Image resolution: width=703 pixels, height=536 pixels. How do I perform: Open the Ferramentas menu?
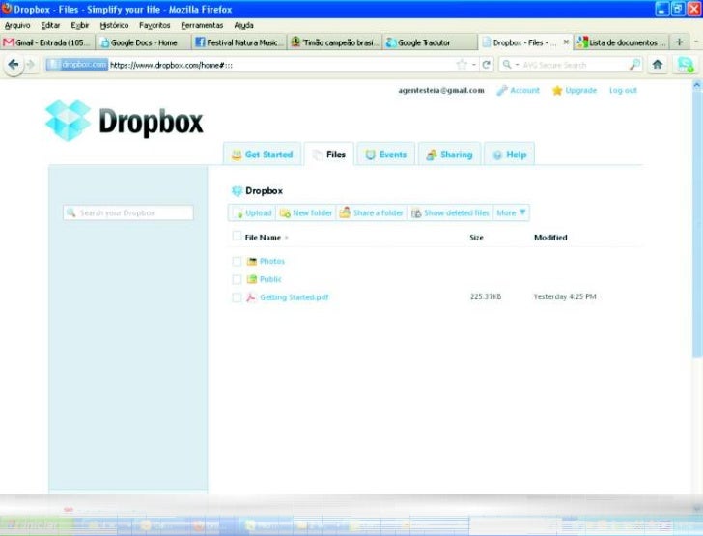pyautogui.click(x=202, y=25)
